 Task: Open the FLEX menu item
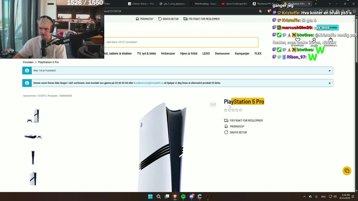click(258, 54)
